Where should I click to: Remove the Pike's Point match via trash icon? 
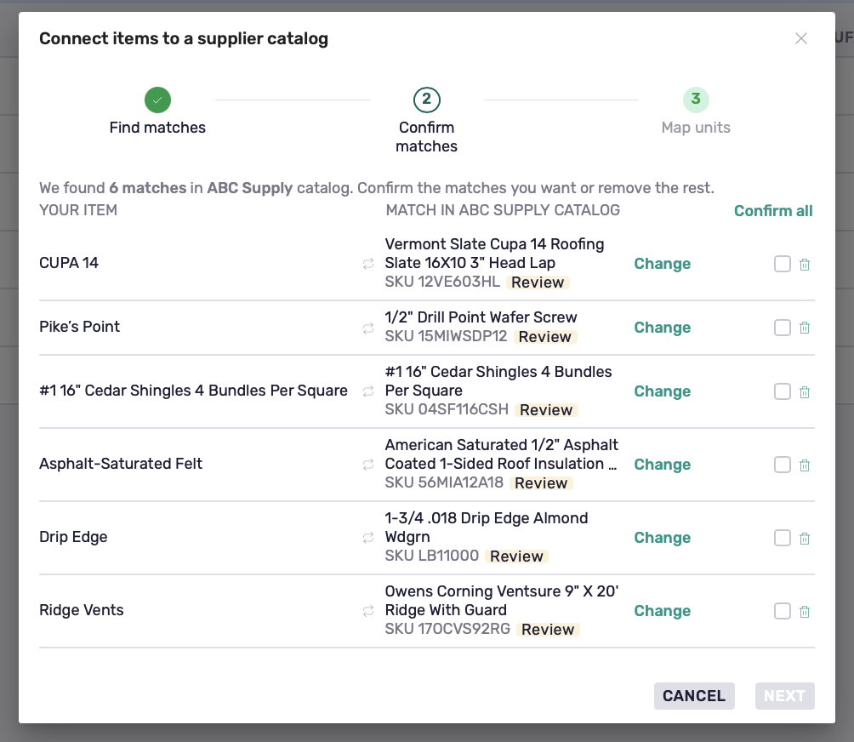805,328
